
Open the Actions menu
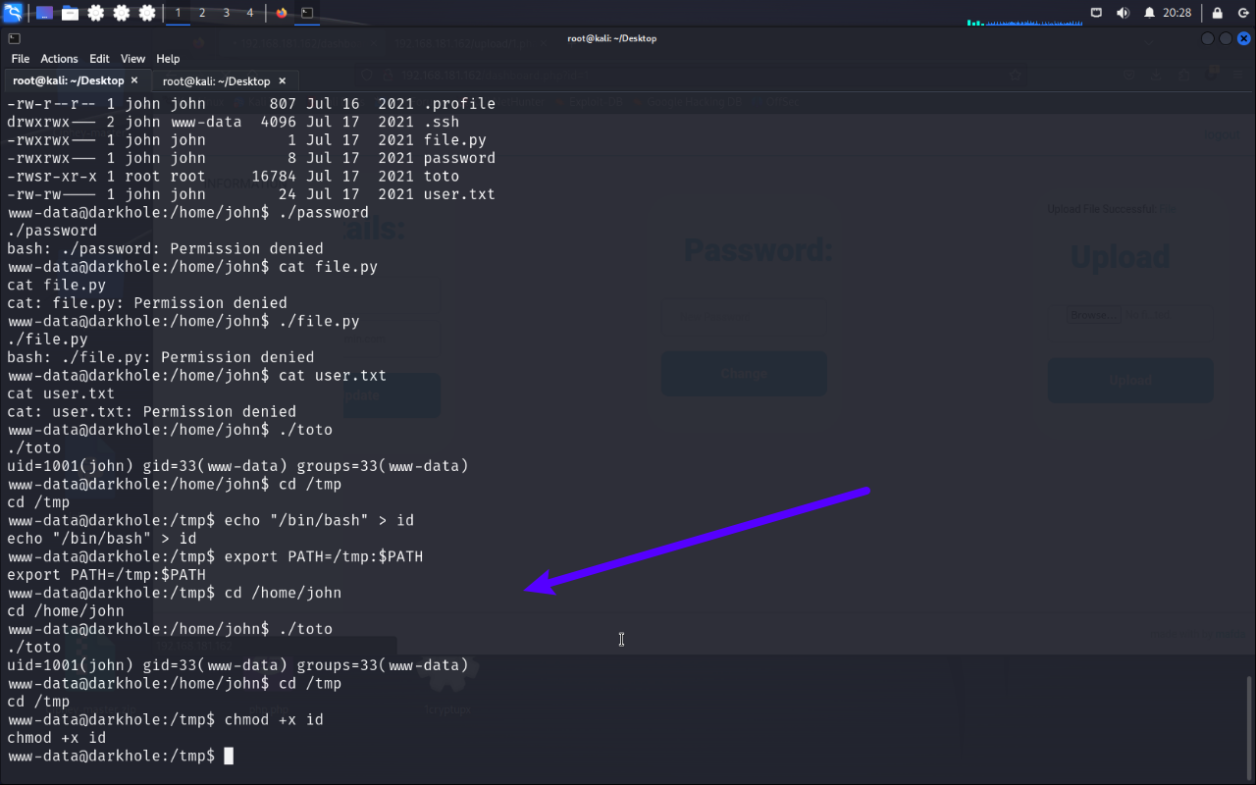pyautogui.click(x=59, y=59)
